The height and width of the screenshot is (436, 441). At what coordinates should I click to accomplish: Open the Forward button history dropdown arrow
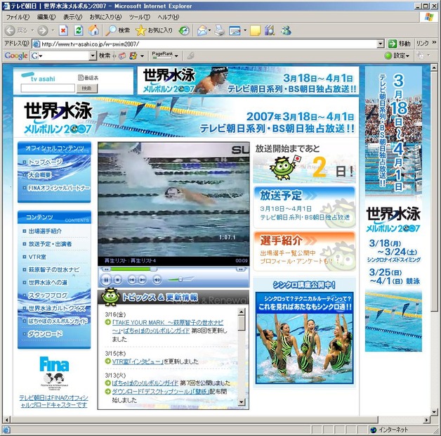53,30
